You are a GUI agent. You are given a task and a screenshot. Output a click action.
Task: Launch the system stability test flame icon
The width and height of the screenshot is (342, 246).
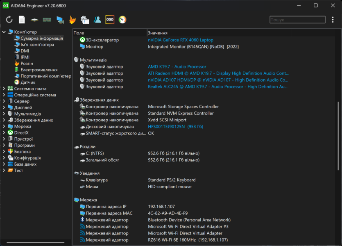pos(72,20)
